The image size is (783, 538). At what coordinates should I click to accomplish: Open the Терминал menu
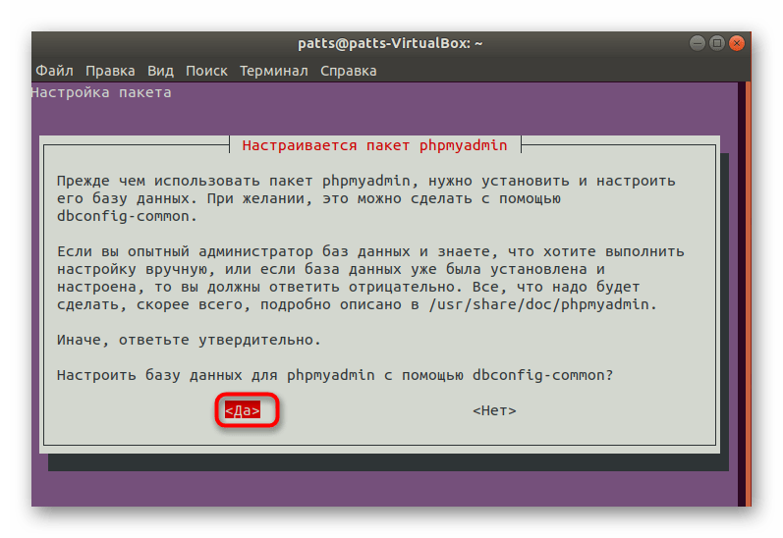click(274, 71)
